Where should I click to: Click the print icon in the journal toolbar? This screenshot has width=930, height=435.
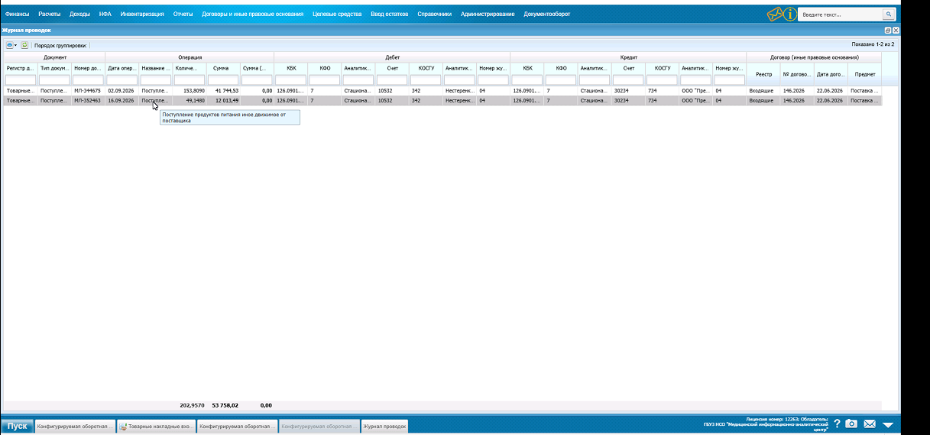pyautogui.click(x=9, y=45)
